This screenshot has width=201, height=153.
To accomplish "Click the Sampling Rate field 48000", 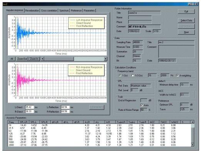I will tap(138, 42).
